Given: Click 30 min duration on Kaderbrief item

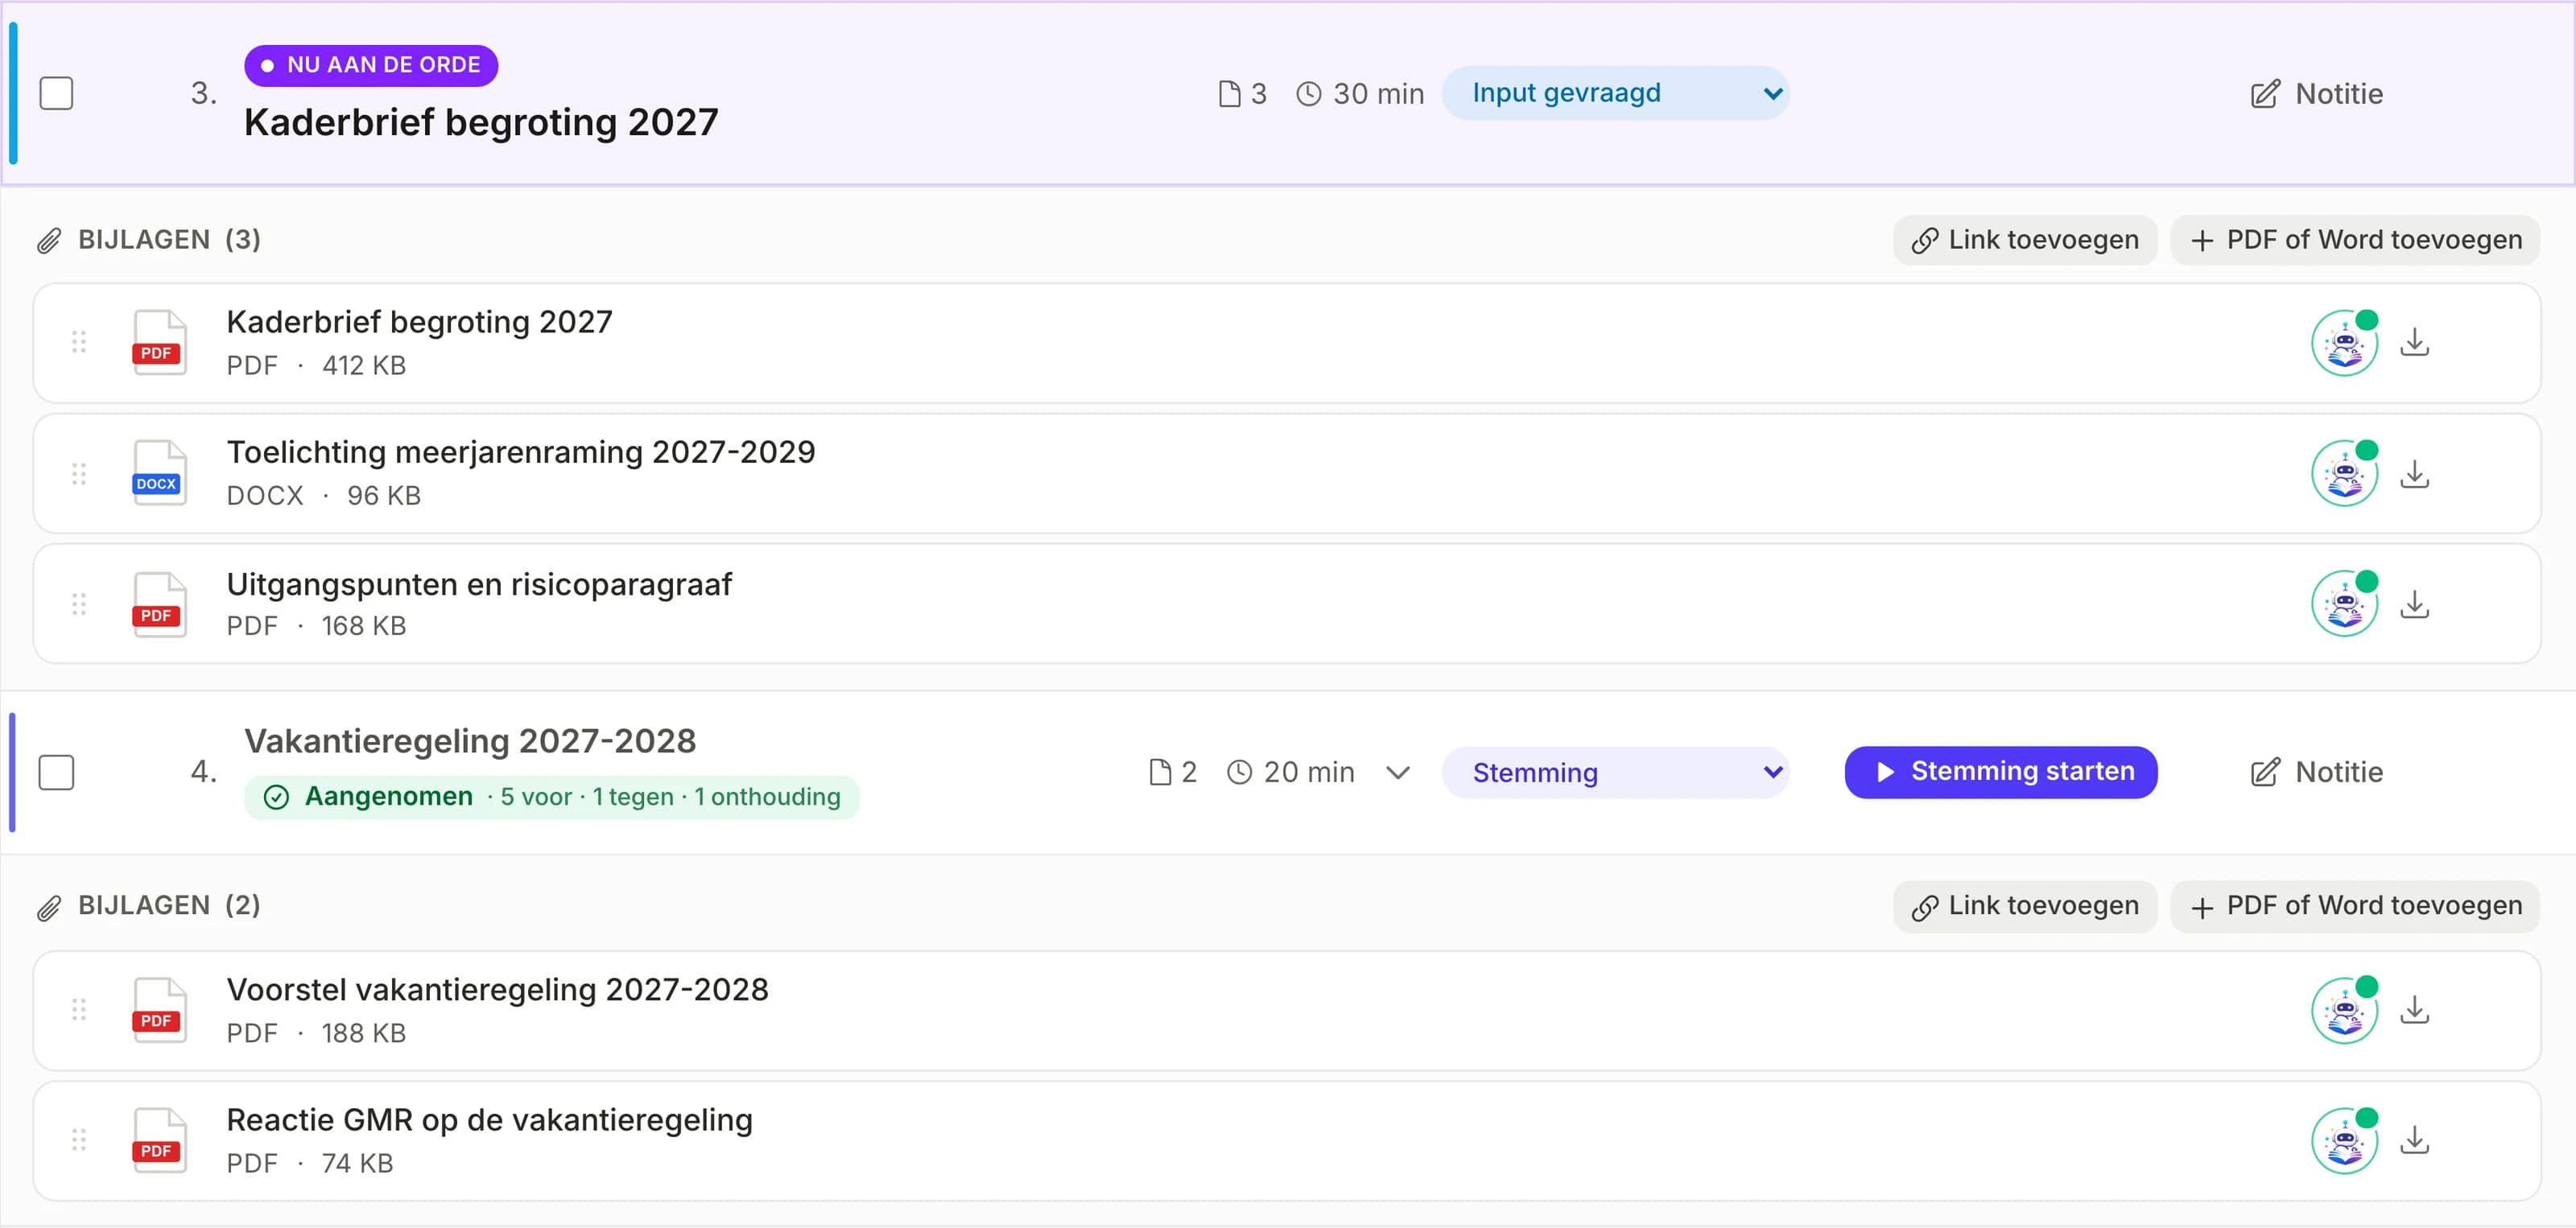Looking at the screenshot, I should pos(1360,94).
